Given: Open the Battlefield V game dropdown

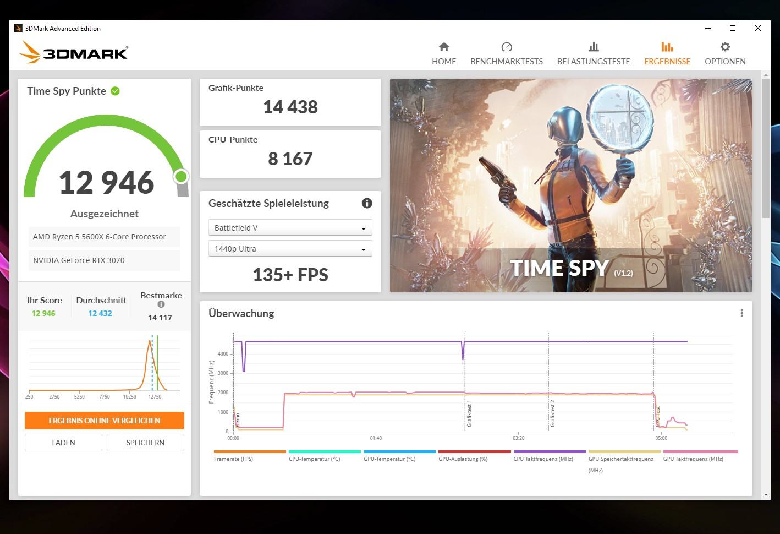Looking at the screenshot, I should pyautogui.click(x=290, y=228).
